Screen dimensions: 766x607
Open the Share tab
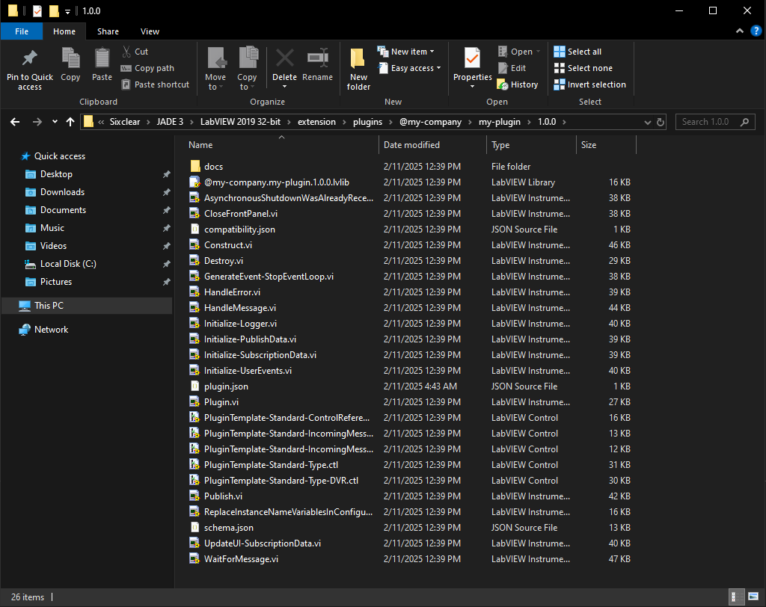108,31
